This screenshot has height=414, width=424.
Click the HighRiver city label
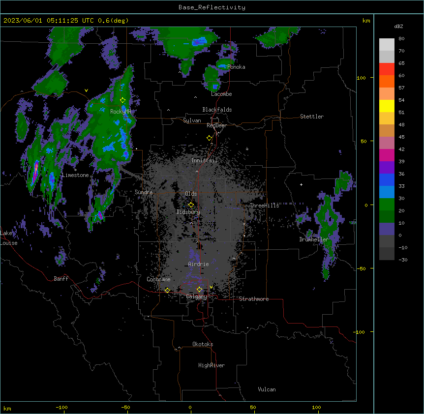click(x=212, y=365)
